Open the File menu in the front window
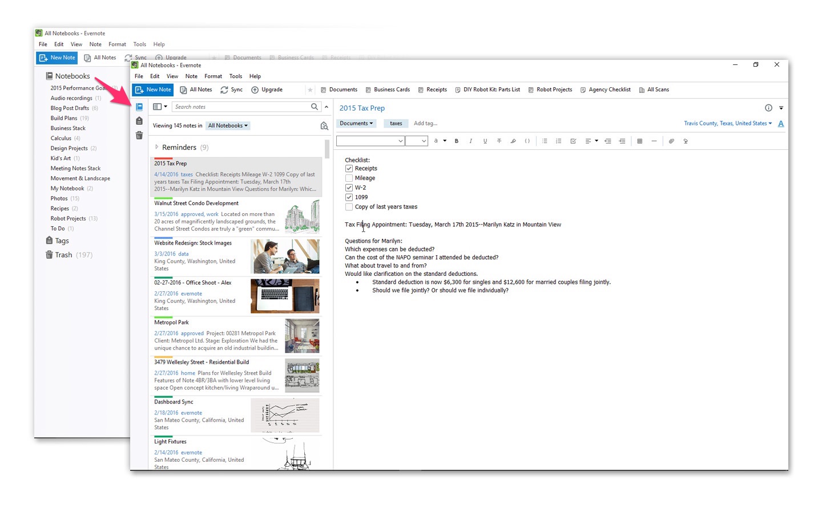 pyautogui.click(x=139, y=76)
